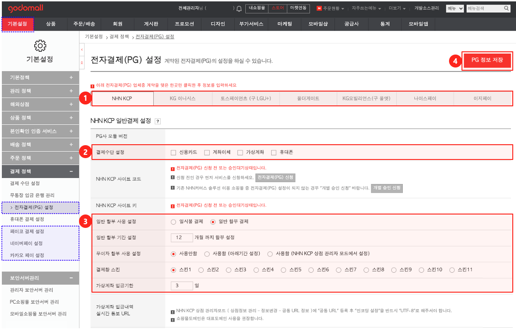The height and width of the screenshot is (331, 516).
Task: Select the 일시불 결제 radio button
Action: 173,222
